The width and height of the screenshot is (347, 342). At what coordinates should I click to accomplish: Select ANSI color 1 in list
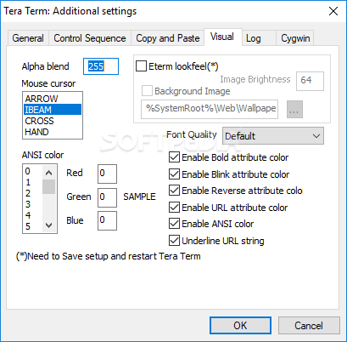coord(33,182)
